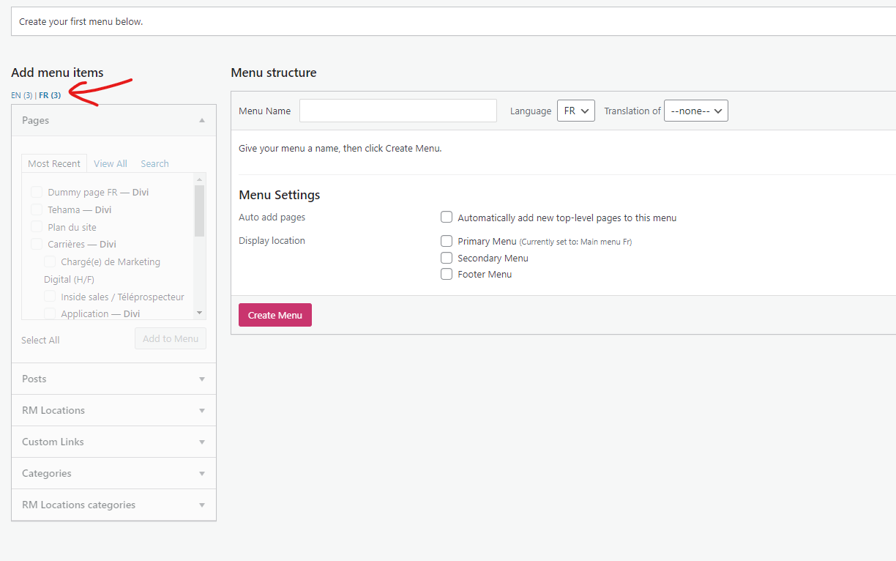Viewport: 896px width, 561px height.
Task: Click the pages list scroll-down arrow
Action: coord(199,313)
